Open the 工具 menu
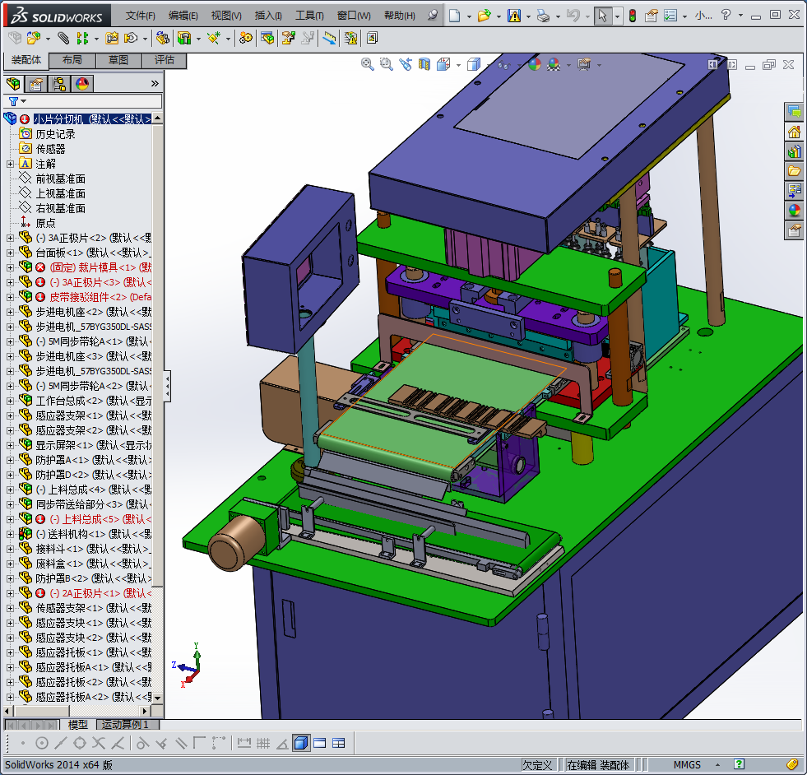The height and width of the screenshot is (775, 807). click(309, 16)
